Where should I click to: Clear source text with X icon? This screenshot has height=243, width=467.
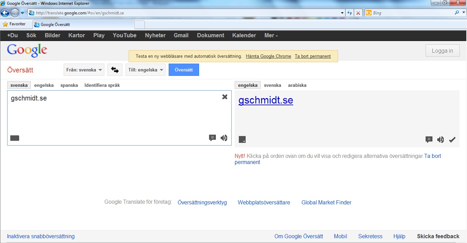[225, 97]
